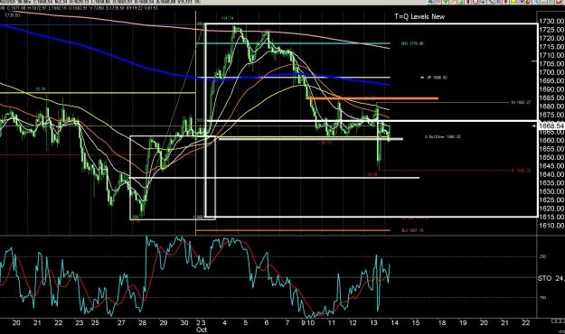Select the 1675.00 price axis label
Screen dimensions: 565x334
click(x=551, y=115)
